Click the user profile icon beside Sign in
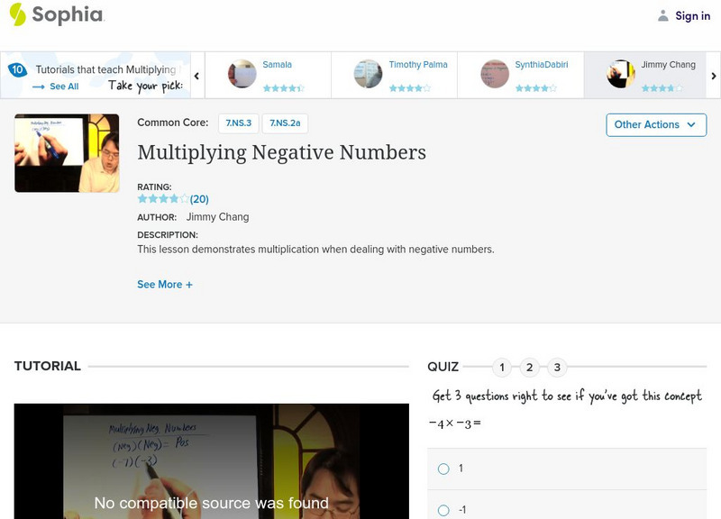 662,15
